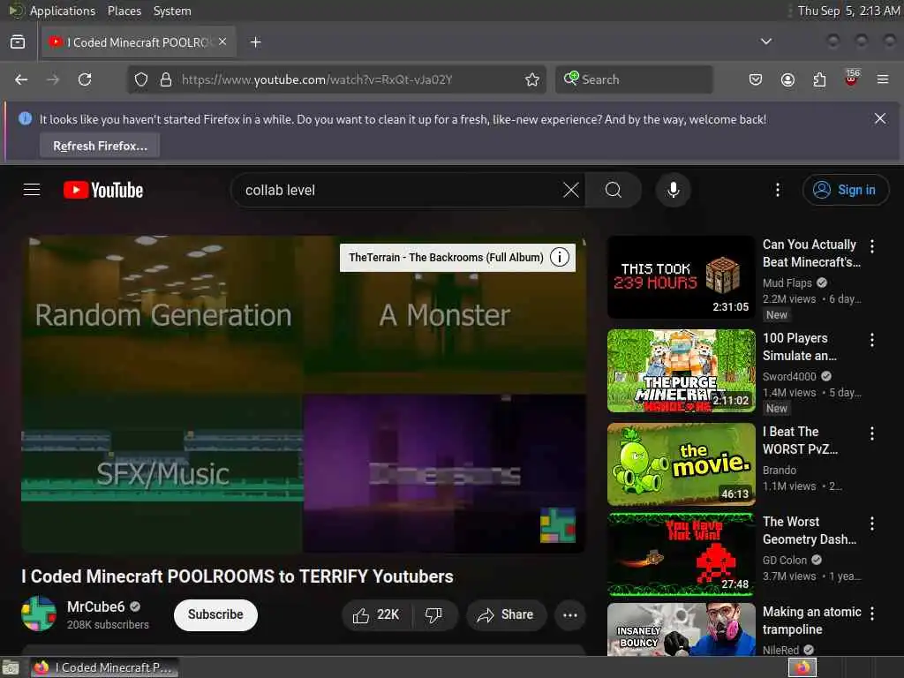
Task: Click the video player area
Action: pos(304,395)
